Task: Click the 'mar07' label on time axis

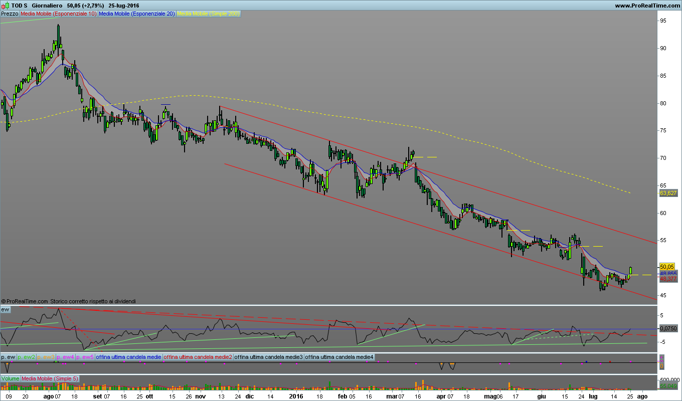Action: [x=395, y=396]
